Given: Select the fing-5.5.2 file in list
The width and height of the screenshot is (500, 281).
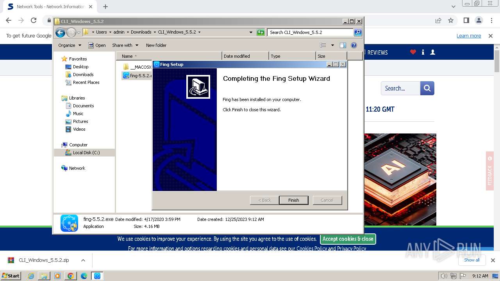Looking at the screenshot, I should pos(137,76).
